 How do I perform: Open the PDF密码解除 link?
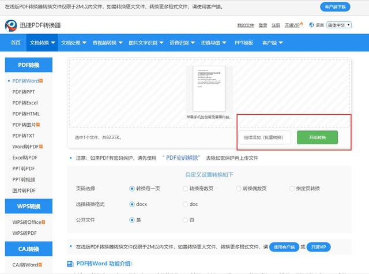(182, 157)
